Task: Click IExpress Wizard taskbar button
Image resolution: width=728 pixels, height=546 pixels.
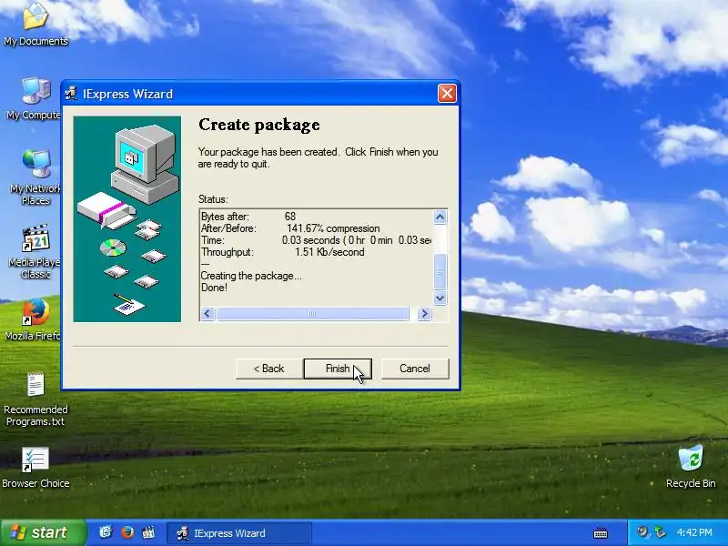Action: pos(239,533)
